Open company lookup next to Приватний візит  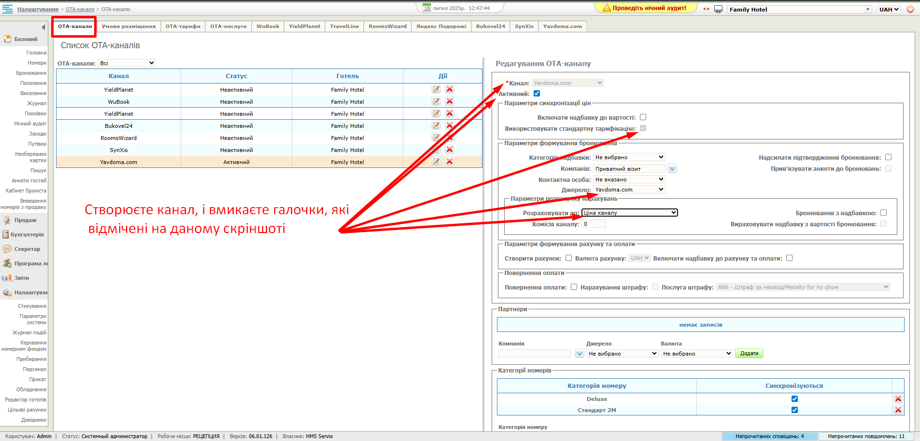pos(672,169)
